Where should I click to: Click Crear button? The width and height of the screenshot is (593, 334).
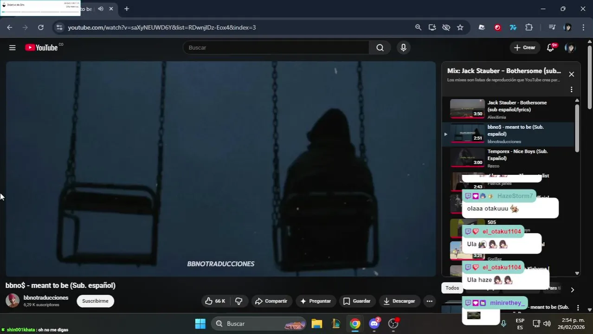click(524, 47)
